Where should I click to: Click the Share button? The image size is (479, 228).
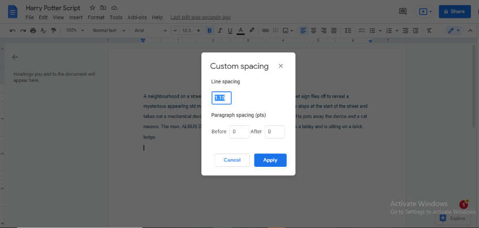click(x=455, y=12)
